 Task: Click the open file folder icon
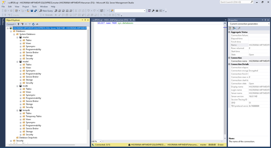[28, 11]
